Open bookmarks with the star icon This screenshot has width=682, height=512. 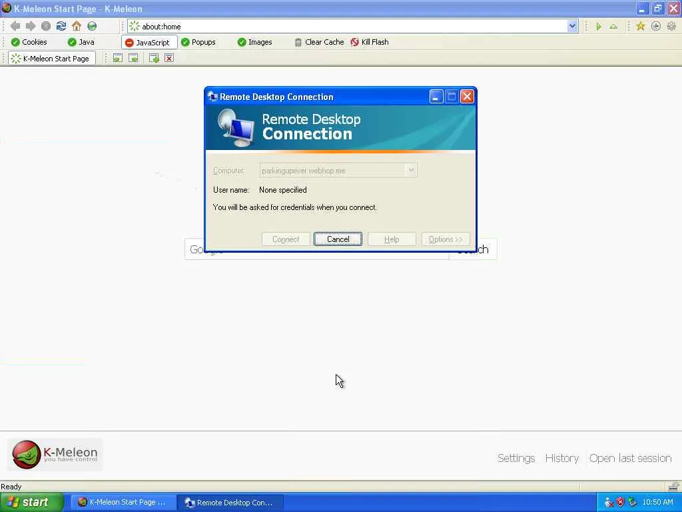click(x=640, y=27)
